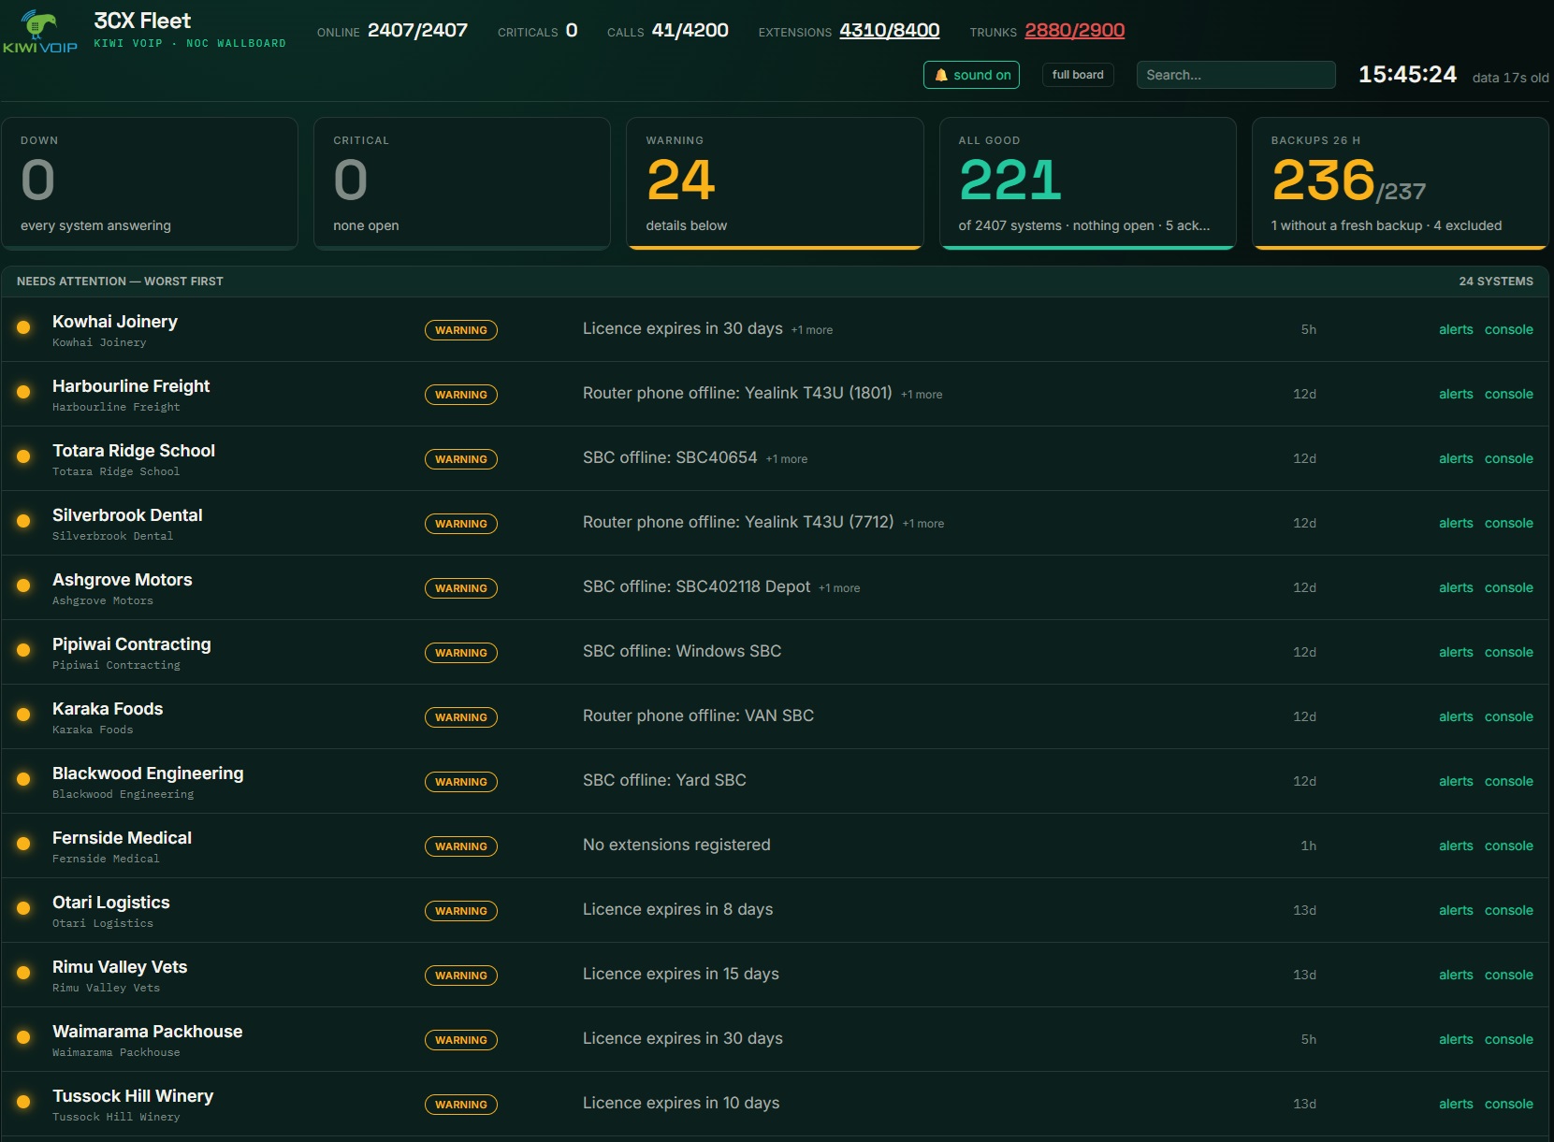Click the status dot beside Rimu Valley Vets
1554x1142 pixels.
point(23,973)
